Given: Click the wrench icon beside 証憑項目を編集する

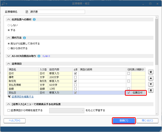Looking at the screenshot, I should click(9, 96).
